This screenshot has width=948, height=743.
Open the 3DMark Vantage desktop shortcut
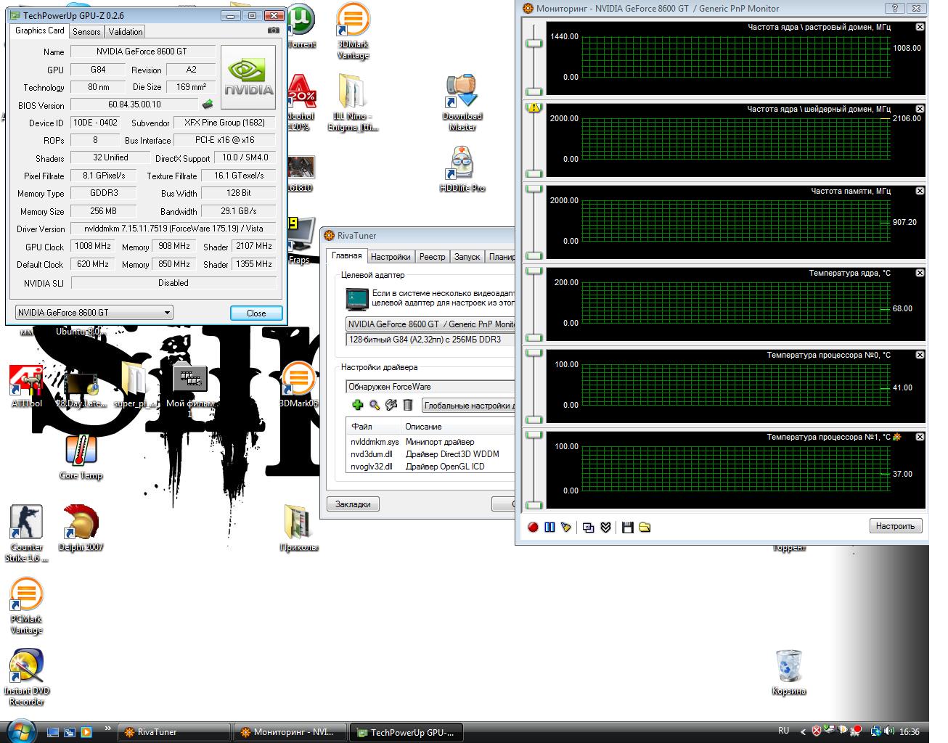(x=354, y=31)
